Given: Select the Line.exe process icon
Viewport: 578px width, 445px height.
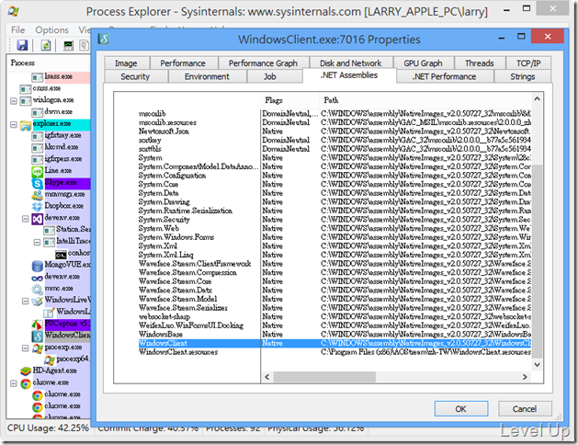Looking at the screenshot, I should 38,171.
